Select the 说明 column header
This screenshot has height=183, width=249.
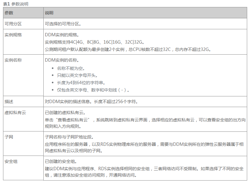pos(48,13)
